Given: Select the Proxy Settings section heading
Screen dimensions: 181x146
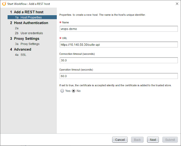Looking at the screenshot, I should [x=27, y=39].
